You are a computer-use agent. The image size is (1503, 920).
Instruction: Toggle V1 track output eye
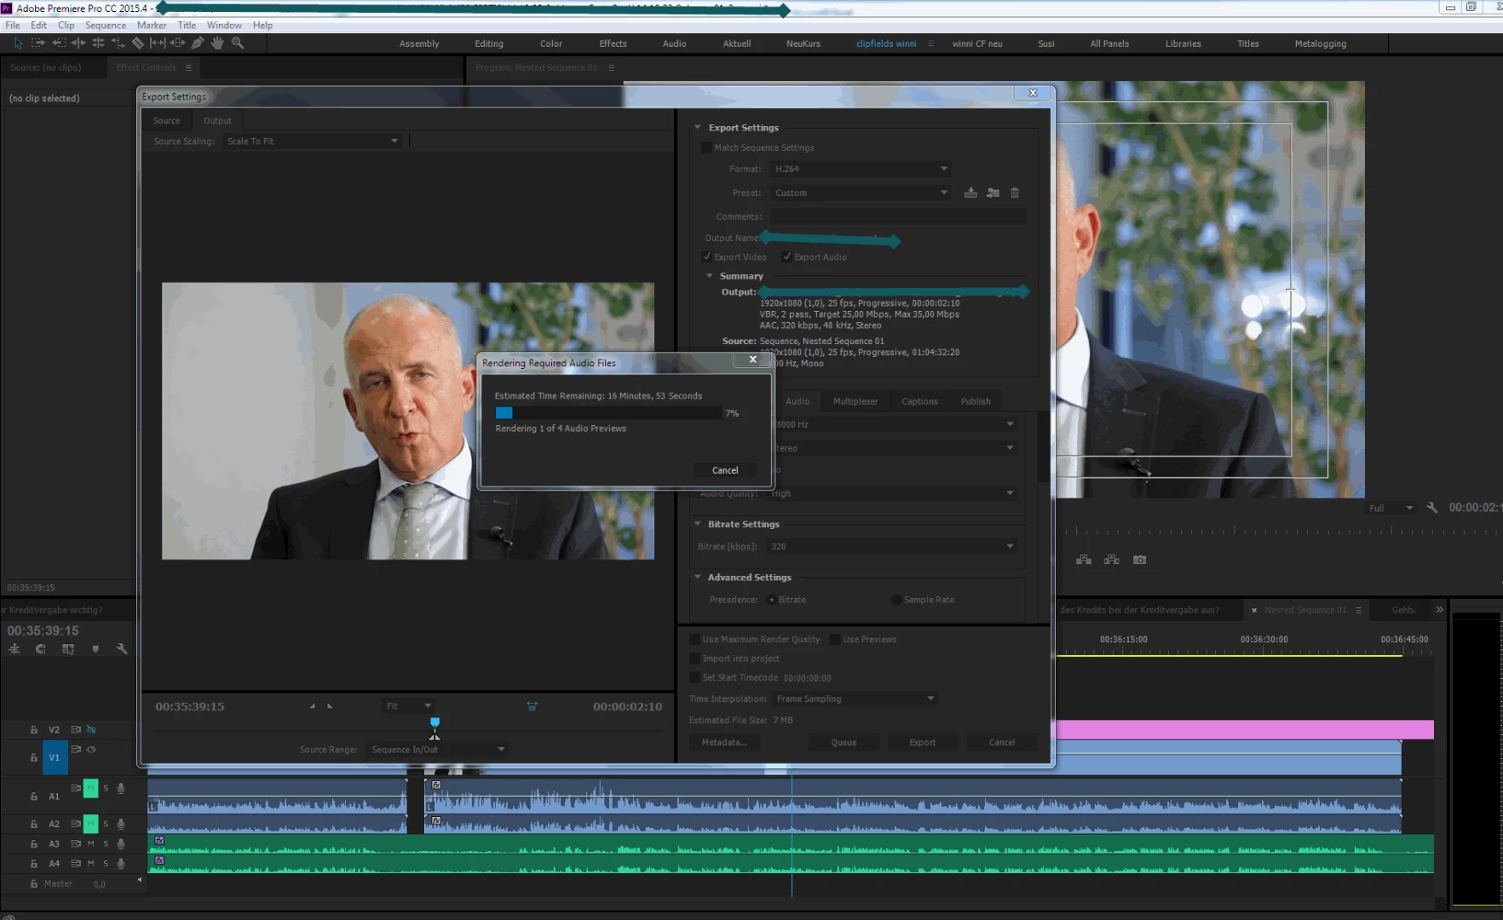(x=91, y=750)
